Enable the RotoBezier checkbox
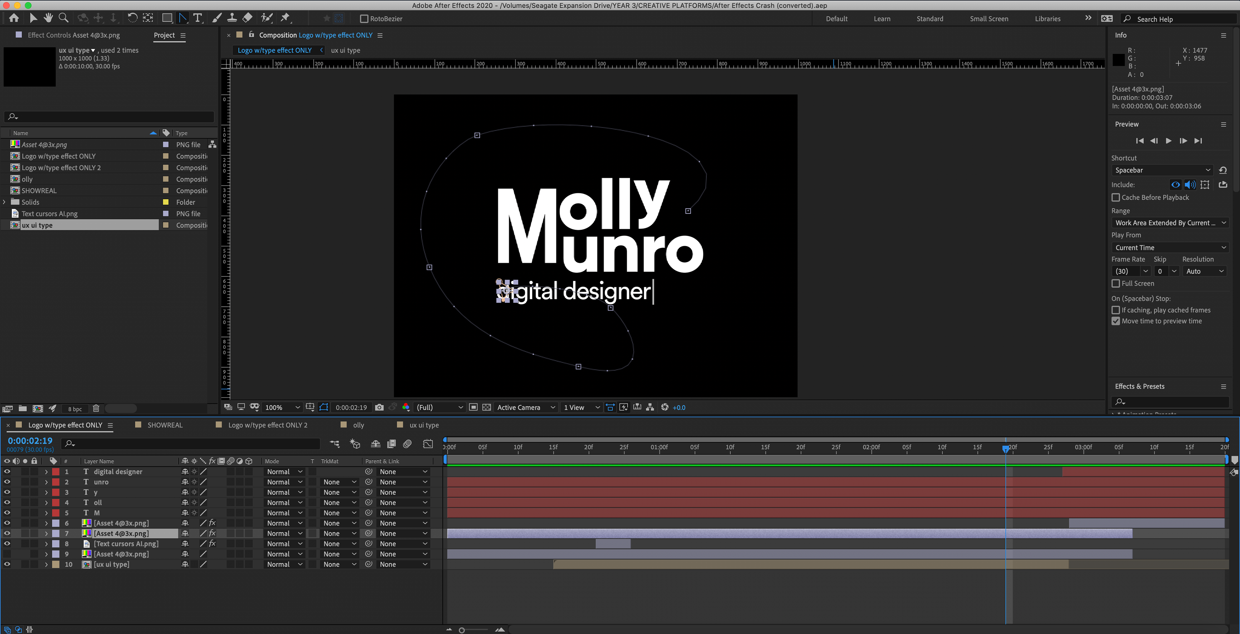 coord(364,19)
